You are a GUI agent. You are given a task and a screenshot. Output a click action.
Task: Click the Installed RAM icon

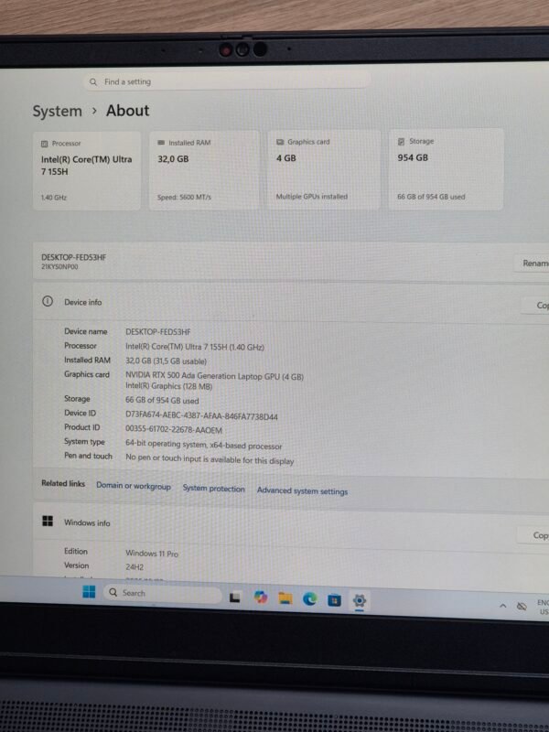tap(161, 143)
